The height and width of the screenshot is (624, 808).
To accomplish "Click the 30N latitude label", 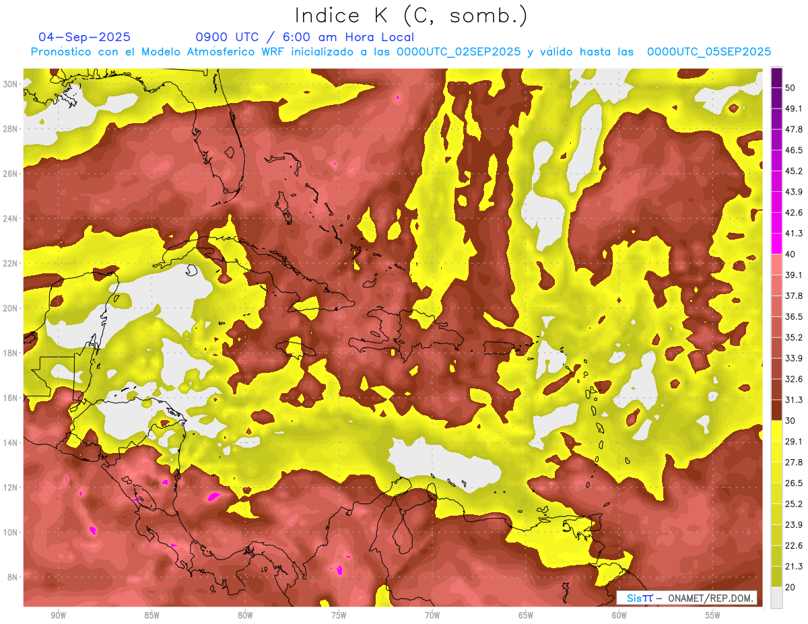I will [x=11, y=83].
